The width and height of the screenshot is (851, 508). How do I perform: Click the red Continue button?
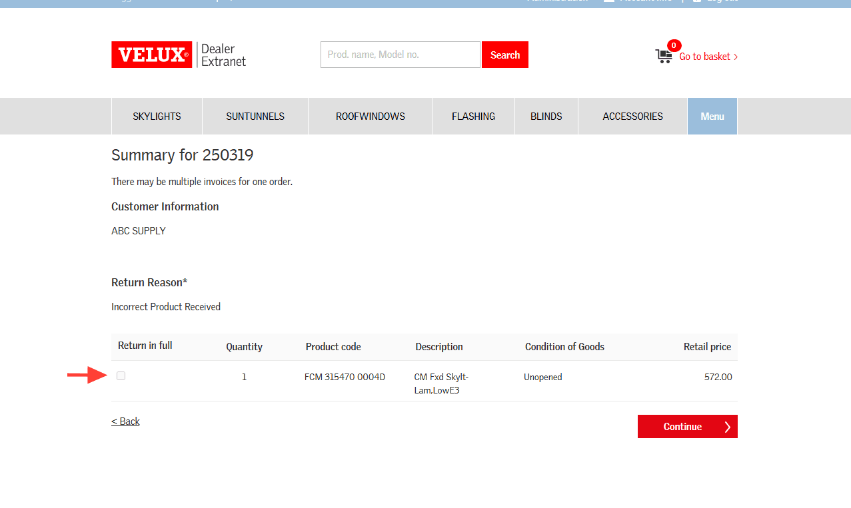[688, 427]
